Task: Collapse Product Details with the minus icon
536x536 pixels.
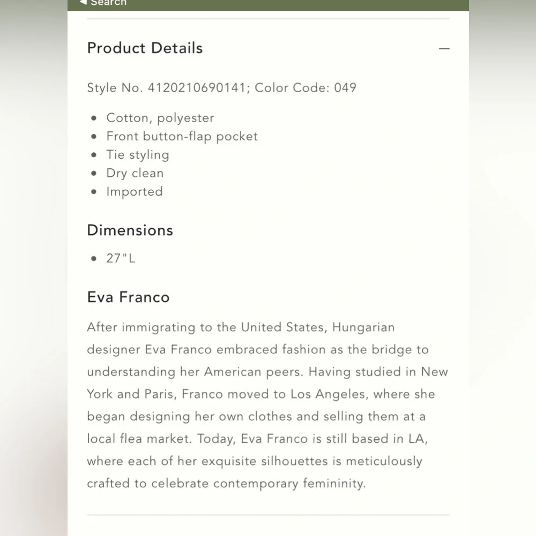Action: [x=444, y=49]
